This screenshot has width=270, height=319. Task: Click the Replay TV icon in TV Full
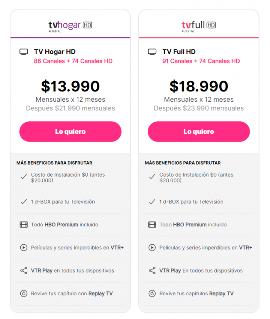pyautogui.click(x=152, y=294)
